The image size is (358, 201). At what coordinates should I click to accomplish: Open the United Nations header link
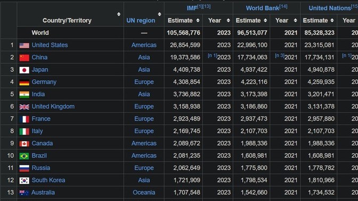click(x=330, y=9)
